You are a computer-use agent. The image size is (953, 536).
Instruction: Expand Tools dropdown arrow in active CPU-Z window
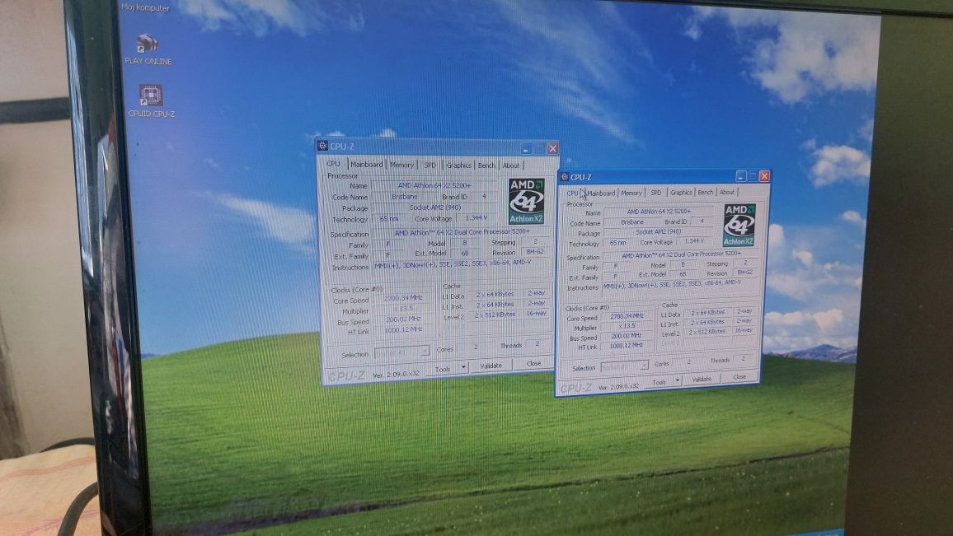tap(677, 380)
